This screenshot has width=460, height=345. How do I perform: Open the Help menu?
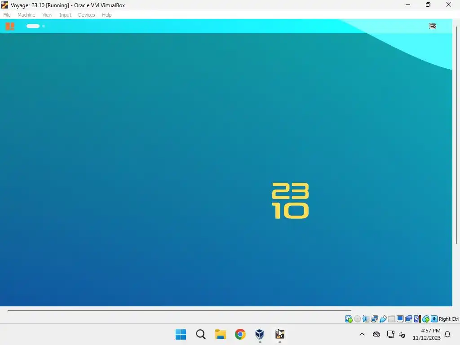click(x=106, y=15)
